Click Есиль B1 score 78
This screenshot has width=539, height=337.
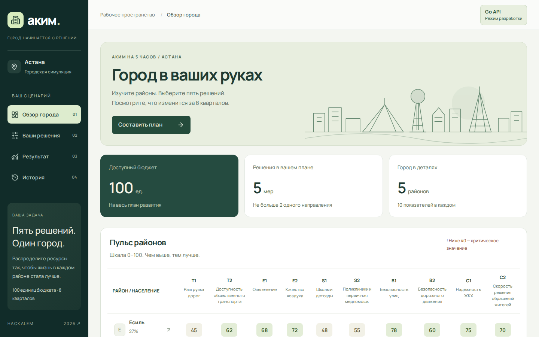[x=394, y=330]
